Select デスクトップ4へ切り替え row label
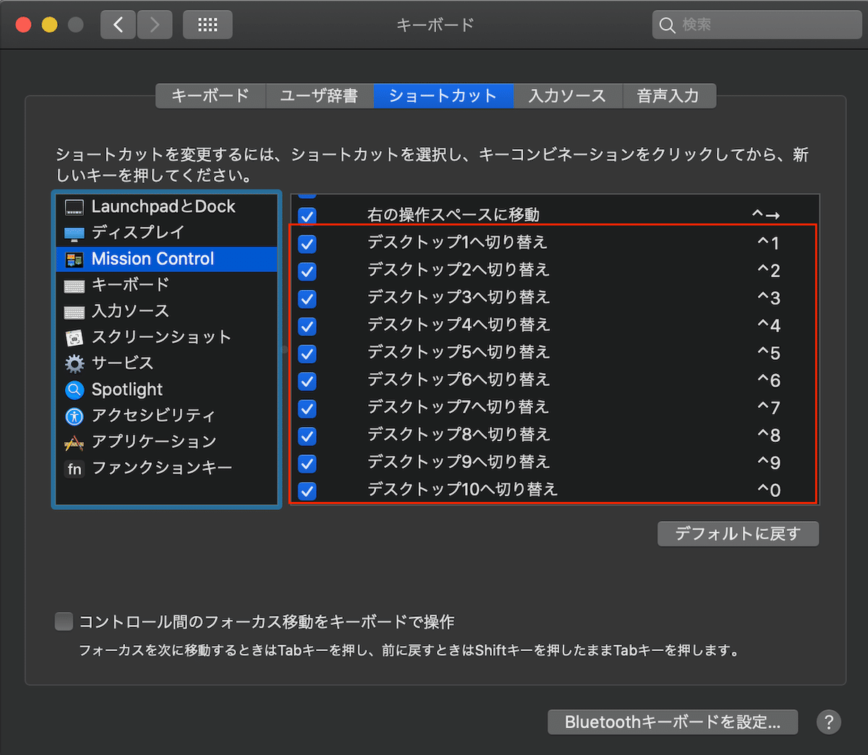The height and width of the screenshot is (755, 868). [459, 325]
